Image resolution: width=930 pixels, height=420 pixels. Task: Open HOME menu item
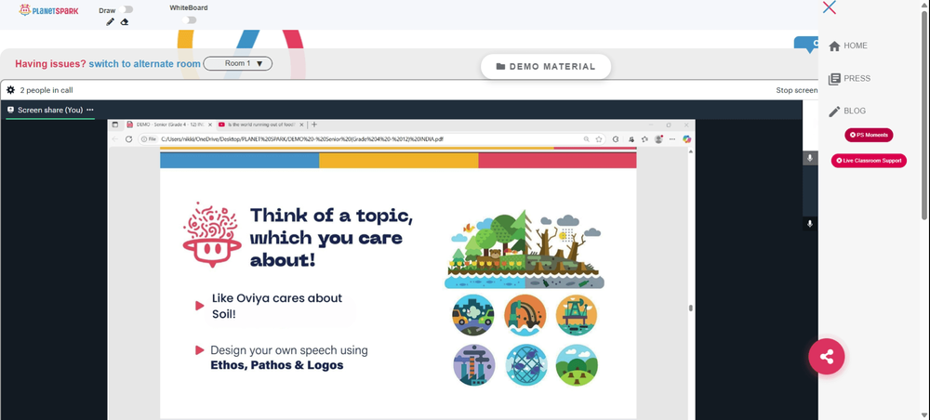(847, 46)
